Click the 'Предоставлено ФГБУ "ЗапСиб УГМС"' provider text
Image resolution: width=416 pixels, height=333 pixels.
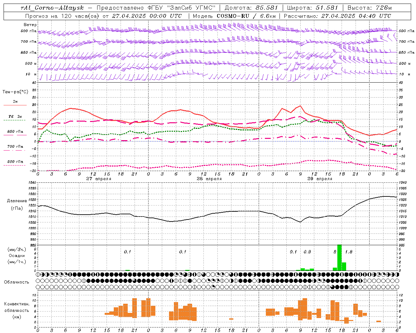point(156,8)
